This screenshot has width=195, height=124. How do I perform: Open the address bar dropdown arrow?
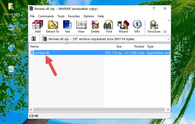[x=169, y=39]
